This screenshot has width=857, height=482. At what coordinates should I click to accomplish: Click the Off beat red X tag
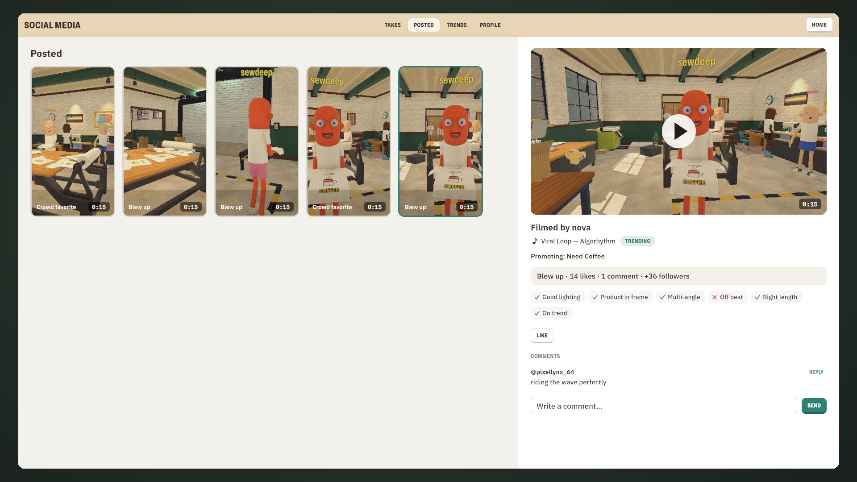[728, 297]
